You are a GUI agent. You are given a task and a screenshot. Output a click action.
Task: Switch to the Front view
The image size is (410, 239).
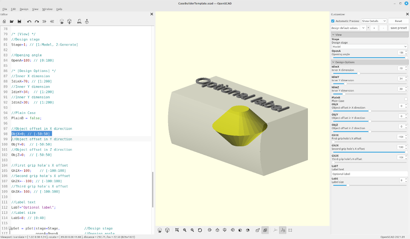click(x=240, y=230)
